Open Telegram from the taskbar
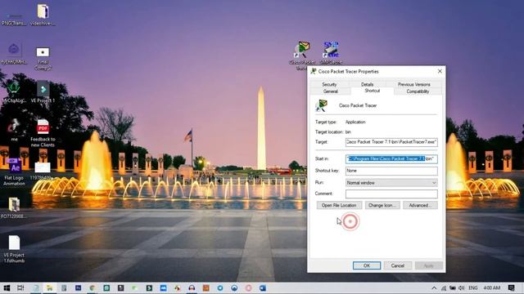 pyautogui.click(x=220, y=288)
